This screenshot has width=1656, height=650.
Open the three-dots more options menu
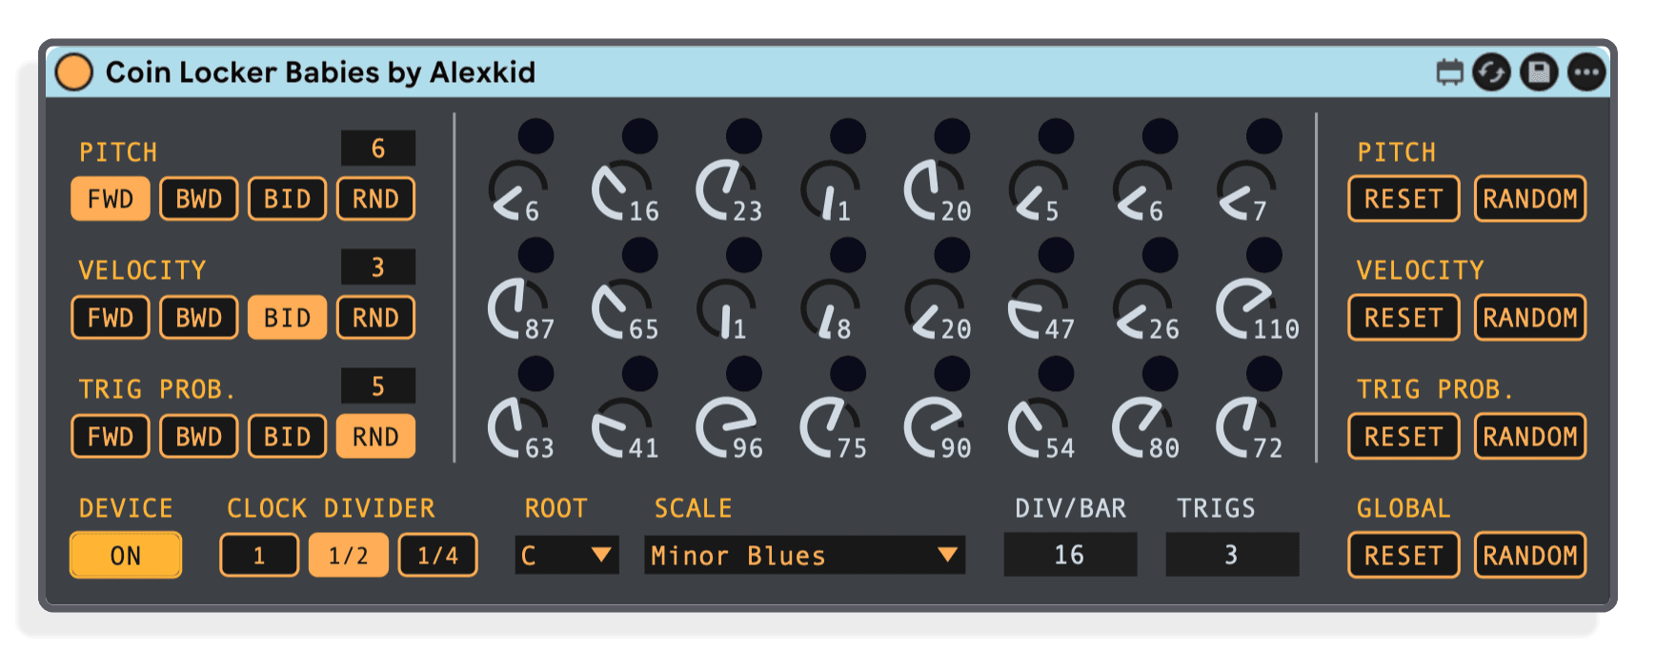coord(1586,72)
